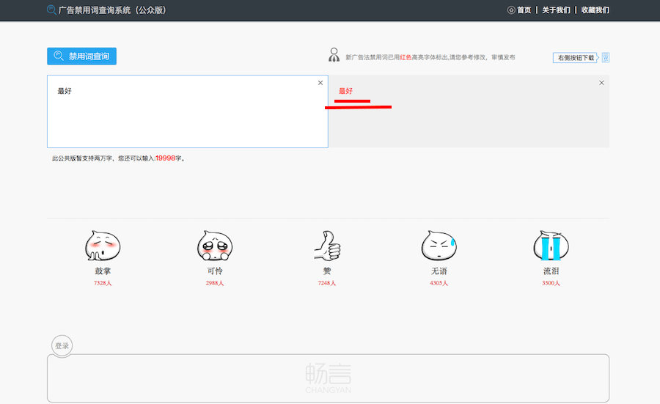Image resolution: width=660 pixels, height=404 pixels.
Task: Click 收藏我们 to bookmark the site
Action: click(595, 10)
